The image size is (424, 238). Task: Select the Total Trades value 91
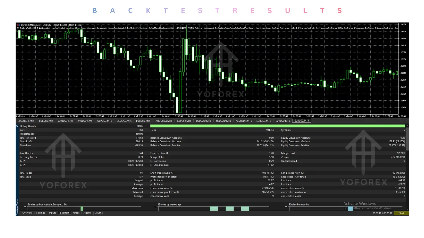pyautogui.click(x=142, y=173)
